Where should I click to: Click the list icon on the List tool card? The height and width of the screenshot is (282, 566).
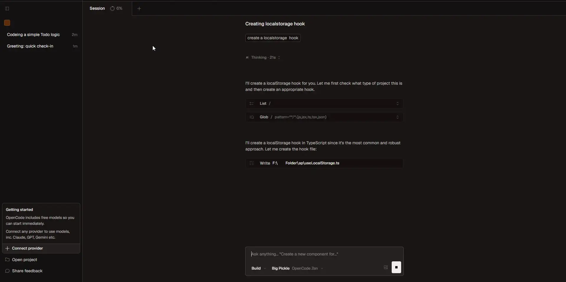coord(252,104)
